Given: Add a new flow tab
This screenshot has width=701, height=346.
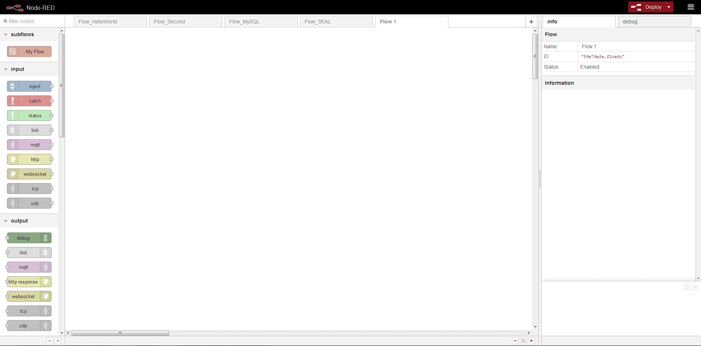Looking at the screenshot, I should click(x=531, y=22).
